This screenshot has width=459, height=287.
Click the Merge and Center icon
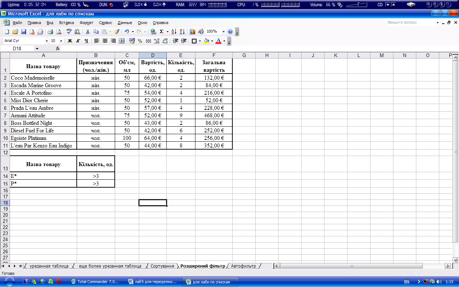tap(122, 41)
